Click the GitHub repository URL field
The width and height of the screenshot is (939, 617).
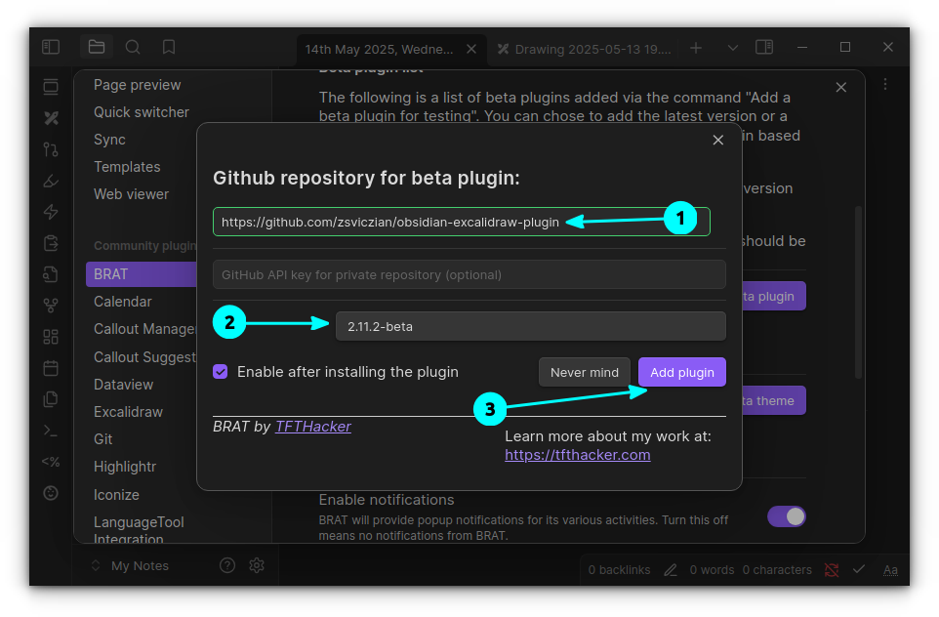pyautogui.click(x=390, y=222)
